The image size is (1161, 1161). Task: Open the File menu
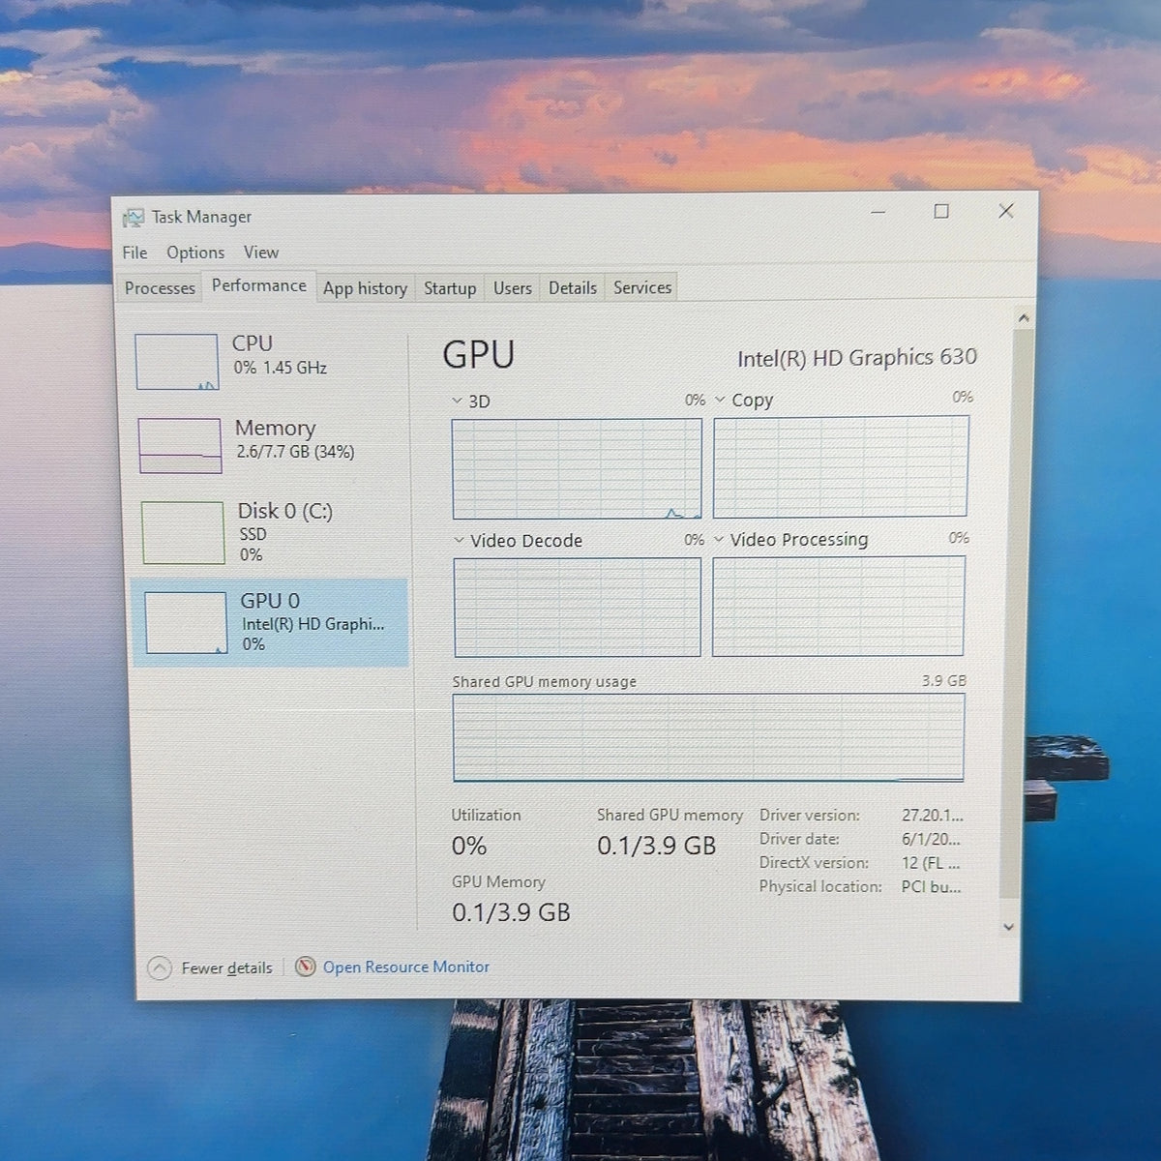click(x=134, y=253)
